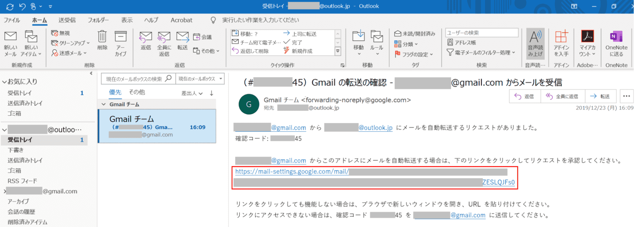The width and height of the screenshot is (637, 227).
Task: Collapse the @outlook account folder tree
Action: click(x=4, y=130)
